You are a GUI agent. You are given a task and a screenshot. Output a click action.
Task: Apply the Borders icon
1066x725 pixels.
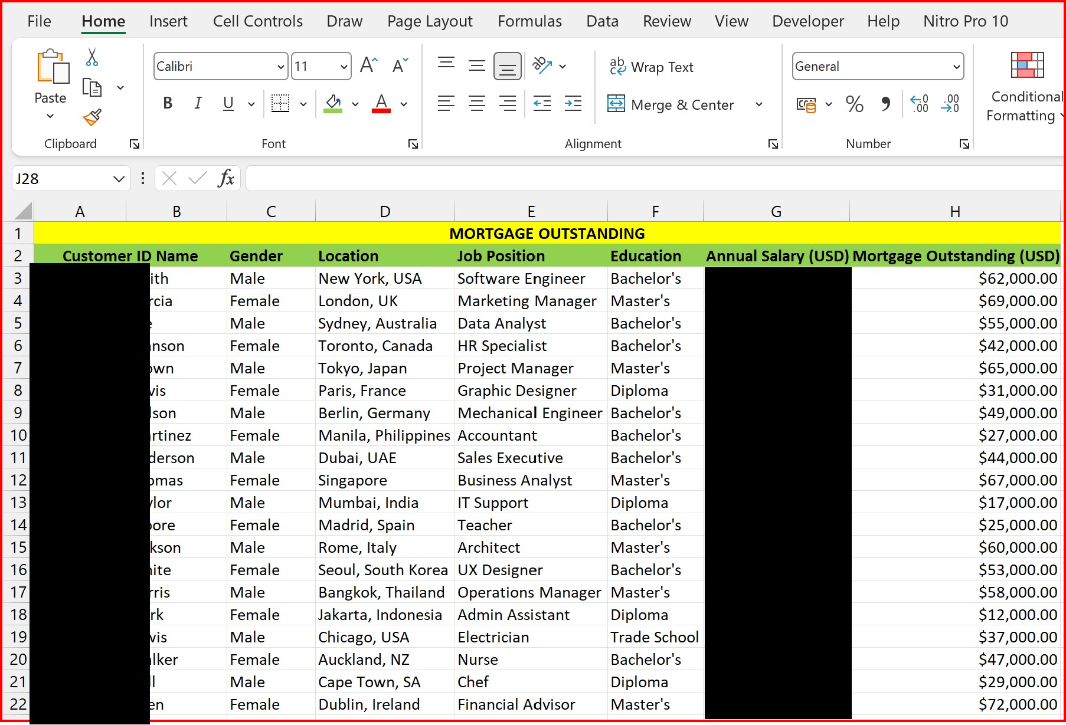280,104
